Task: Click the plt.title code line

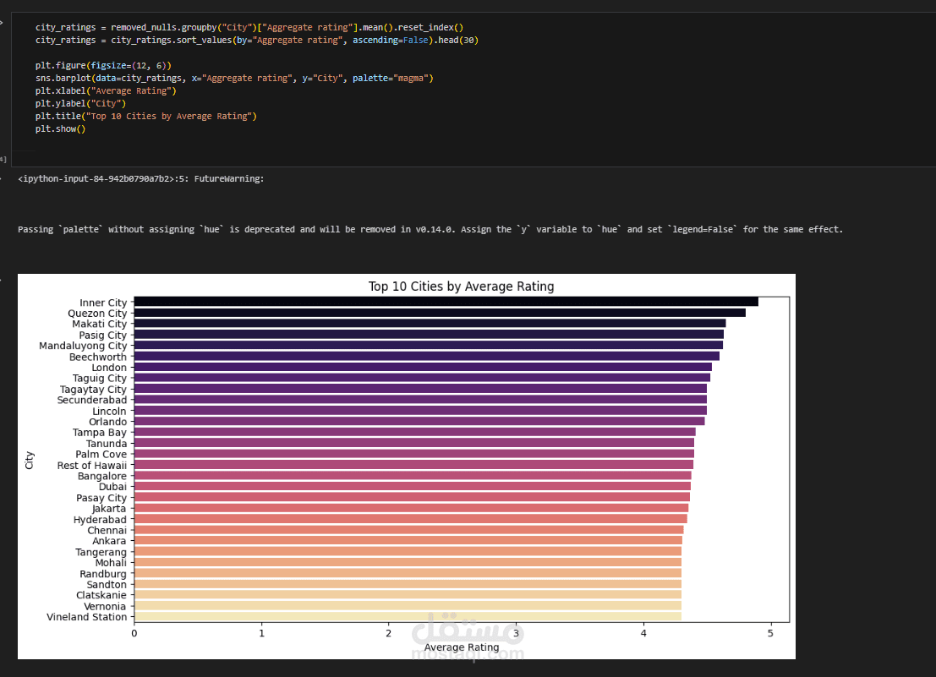Action: click(x=145, y=116)
